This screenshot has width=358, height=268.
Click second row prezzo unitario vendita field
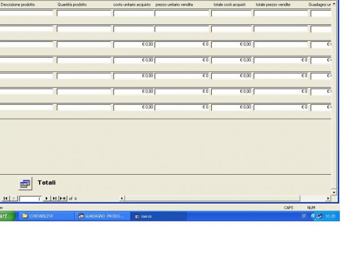click(182, 29)
